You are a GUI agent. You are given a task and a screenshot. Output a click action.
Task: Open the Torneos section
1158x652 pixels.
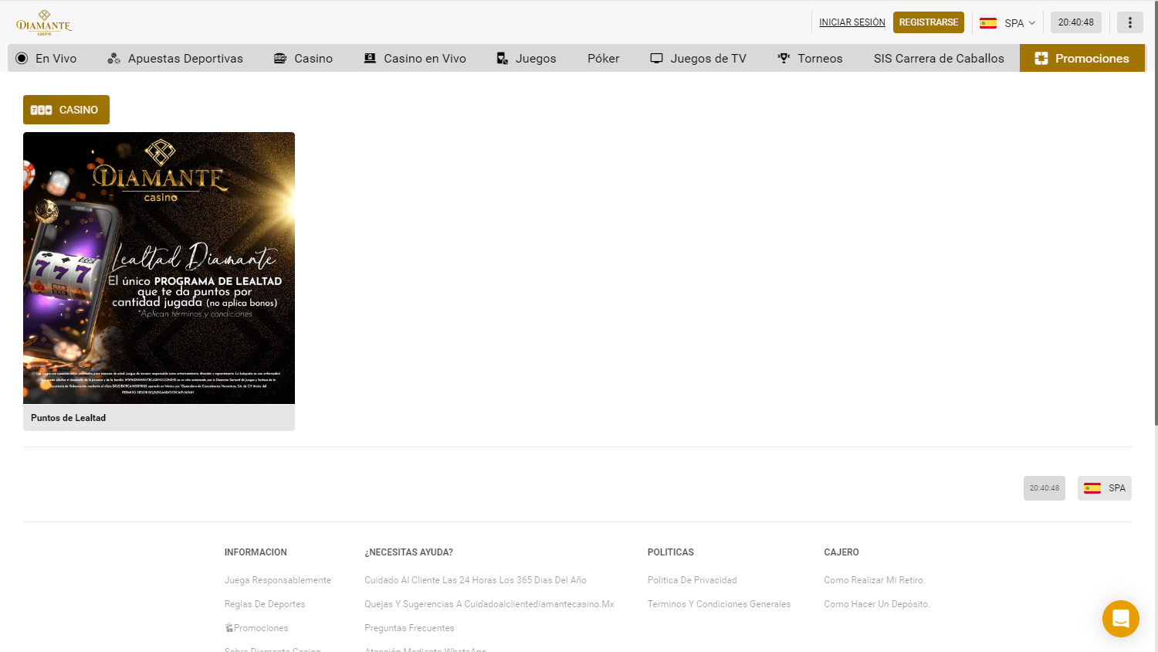point(810,58)
